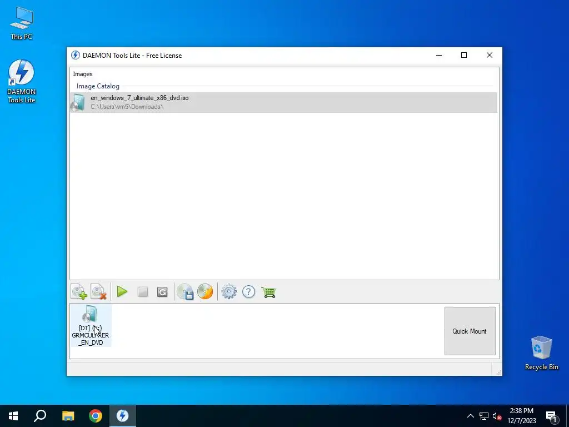Click the Add Image toolbar icon
The width and height of the screenshot is (569, 427).
[x=79, y=292]
